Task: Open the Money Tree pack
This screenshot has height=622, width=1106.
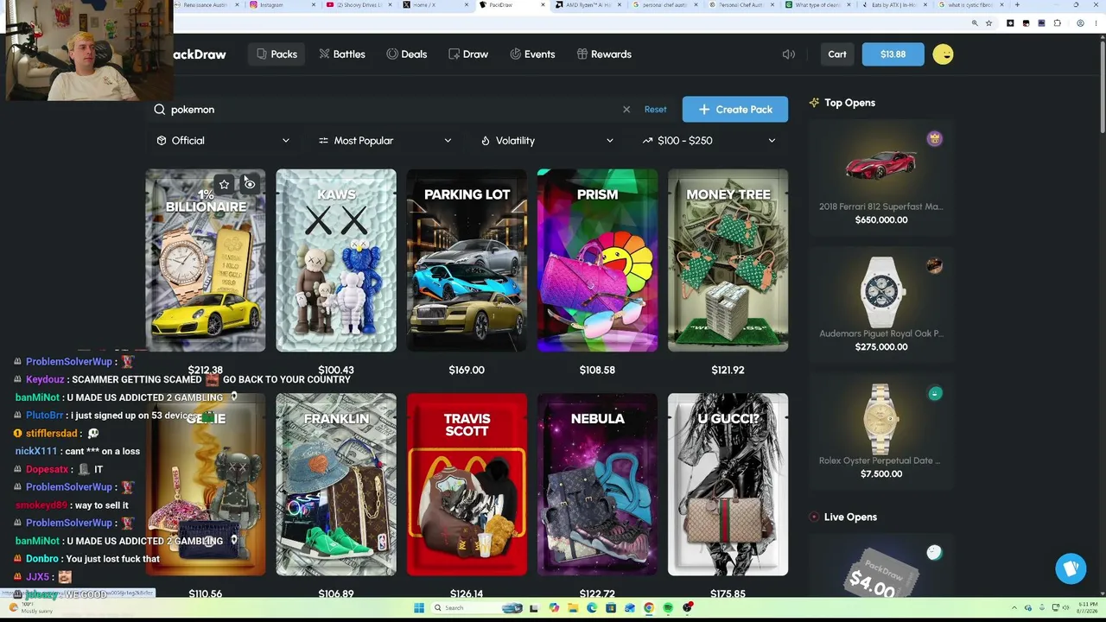Action: (x=728, y=260)
